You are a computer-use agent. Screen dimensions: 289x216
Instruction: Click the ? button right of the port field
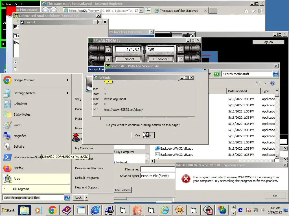click(x=181, y=49)
